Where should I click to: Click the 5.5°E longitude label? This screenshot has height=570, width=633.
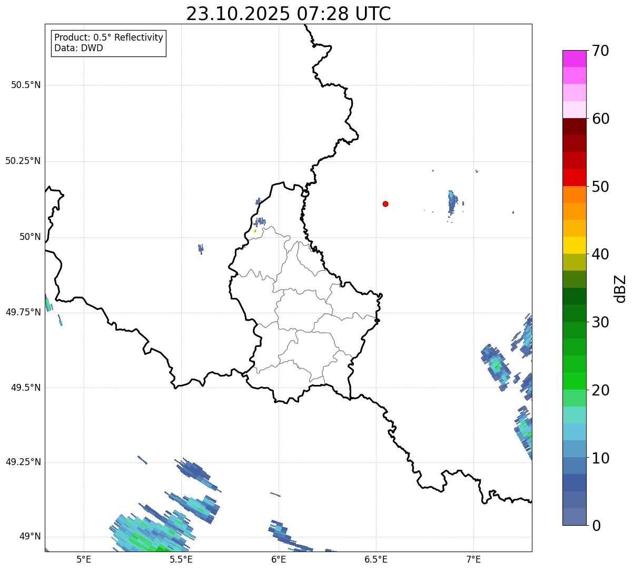181,559
